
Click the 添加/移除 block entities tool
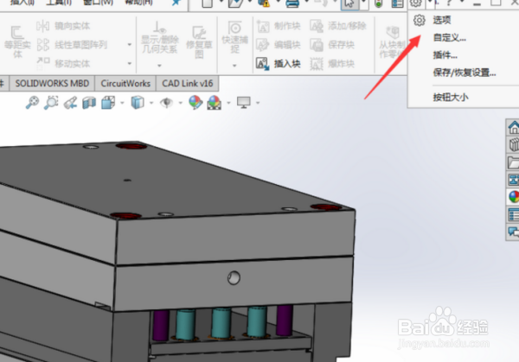(x=338, y=26)
